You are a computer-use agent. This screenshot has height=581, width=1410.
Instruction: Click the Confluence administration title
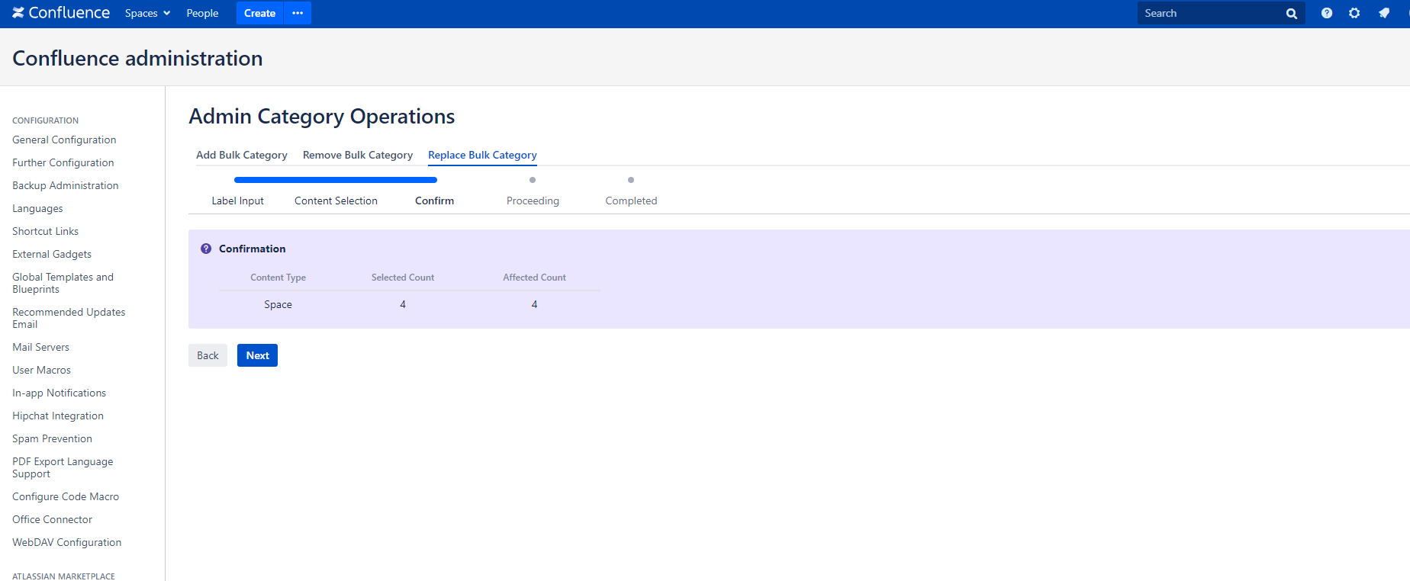click(137, 58)
